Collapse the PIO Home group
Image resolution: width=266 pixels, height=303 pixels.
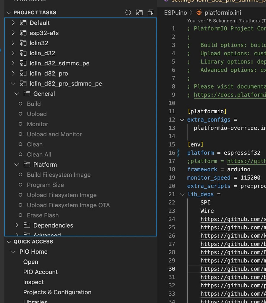(x=13, y=252)
